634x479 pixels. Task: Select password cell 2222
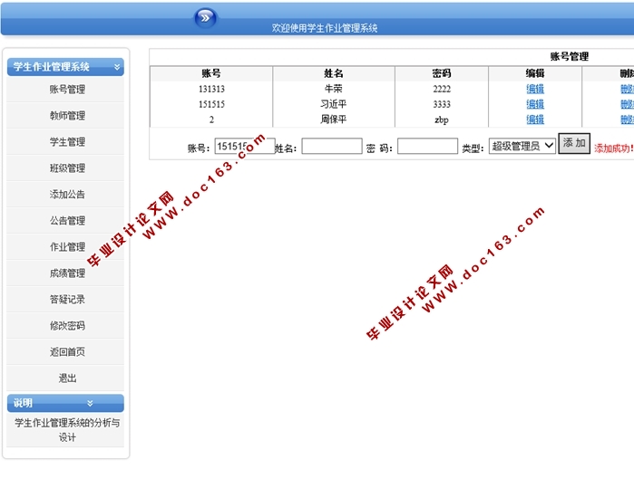point(442,89)
